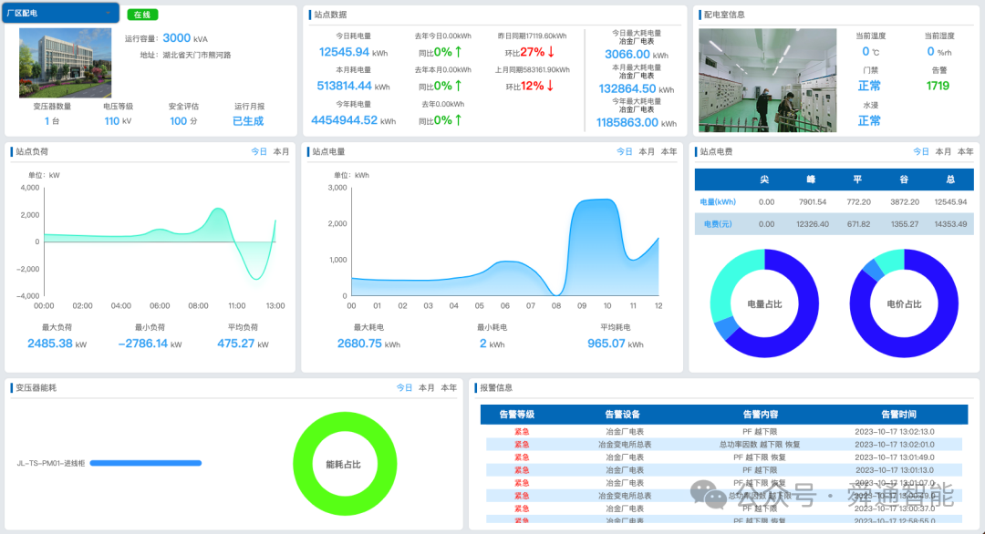This screenshot has height=534, width=985.
Task: Switch 变压器能耗 panel to 本年 tab
Action: tap(449, 387)
